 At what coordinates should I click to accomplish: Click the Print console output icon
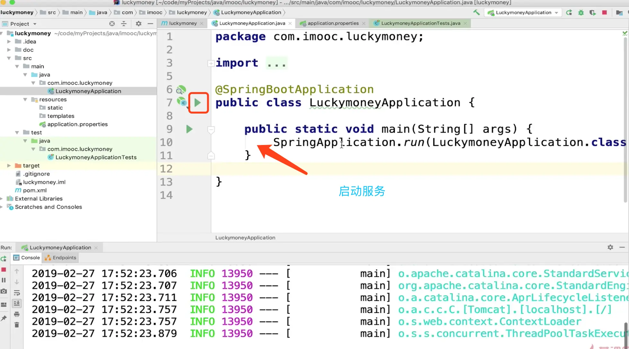(x=17, y=314)
